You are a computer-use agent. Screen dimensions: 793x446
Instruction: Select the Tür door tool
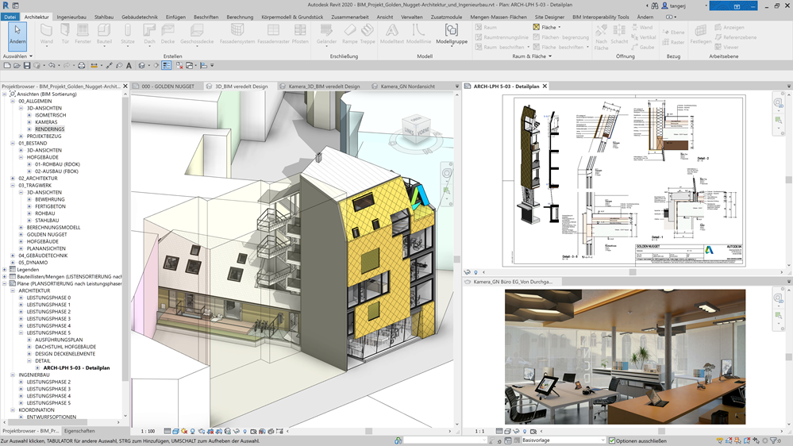click(65, 35)
